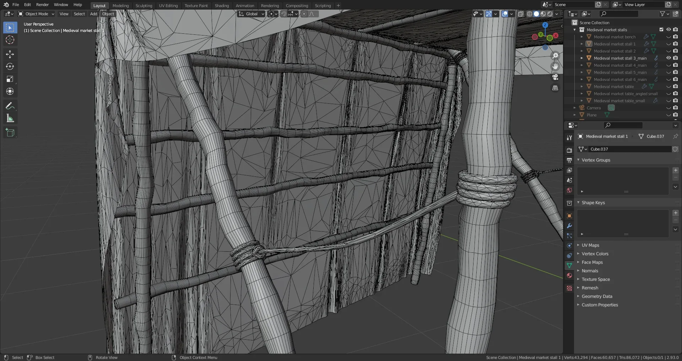
Task: Select the Measure tool
Action: click(10, 118)
